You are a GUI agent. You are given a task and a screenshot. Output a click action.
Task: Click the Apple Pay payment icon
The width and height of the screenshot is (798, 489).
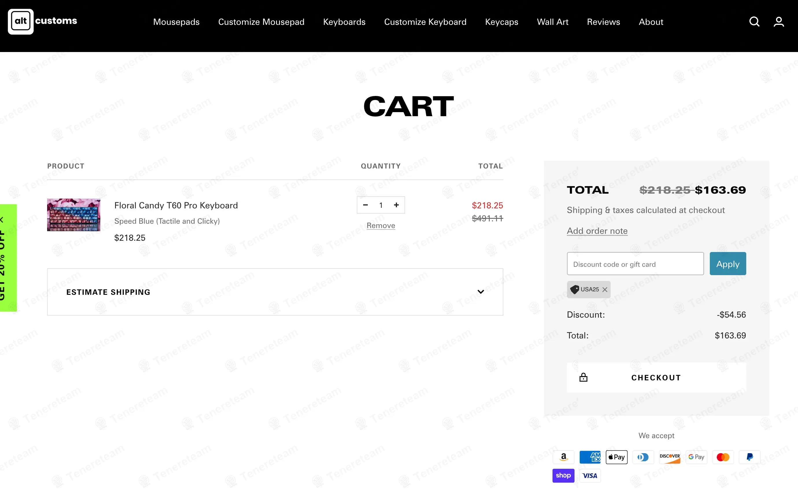click(x=616, y=457)
